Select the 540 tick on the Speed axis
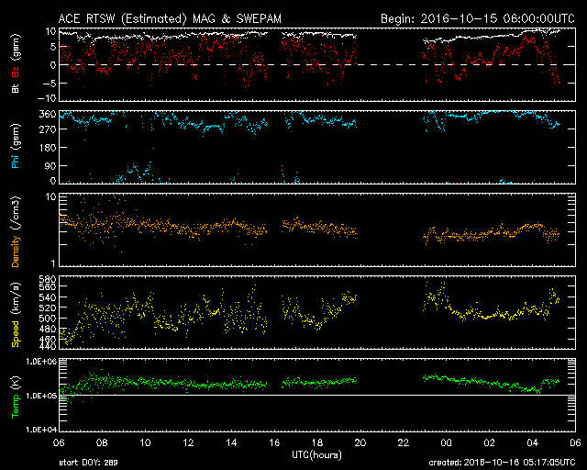Screen dimensions: 587x470 click(48, 297)
